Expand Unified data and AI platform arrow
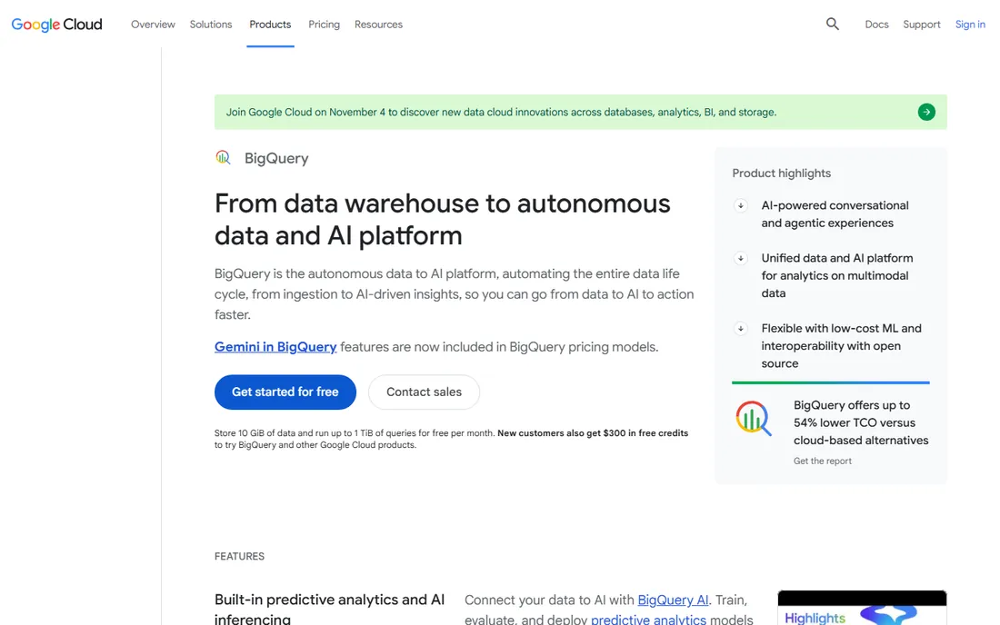This screenshot has width=1000, height=625. (x=740, y=259)
